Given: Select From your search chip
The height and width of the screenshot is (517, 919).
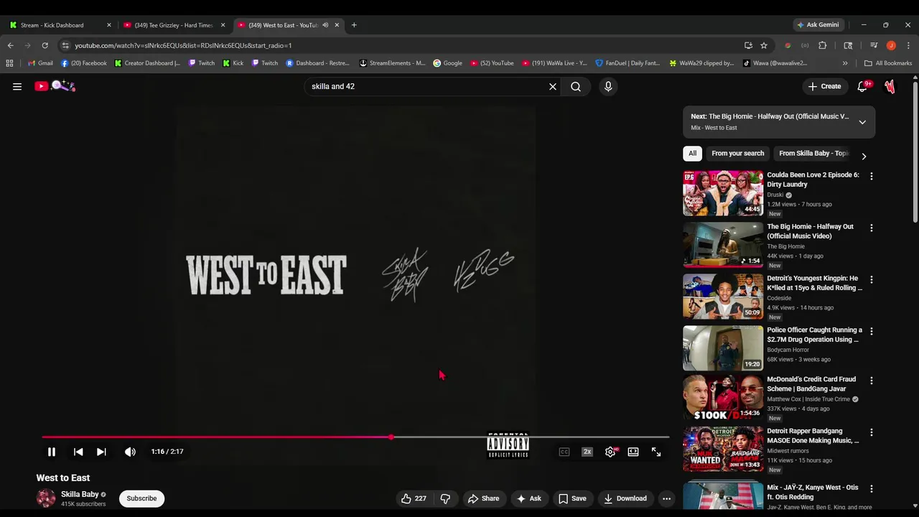Looking at the screenshot, I should click(737, 153).
